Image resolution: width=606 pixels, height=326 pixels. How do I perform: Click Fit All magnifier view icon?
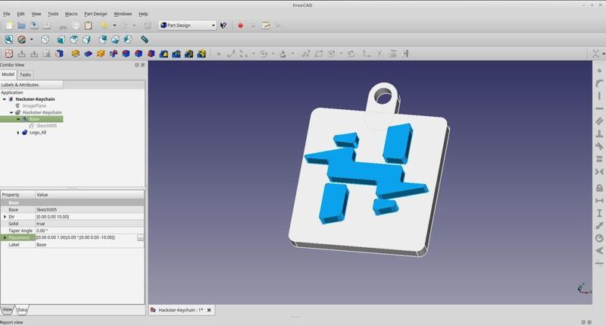tap(9, 39)
